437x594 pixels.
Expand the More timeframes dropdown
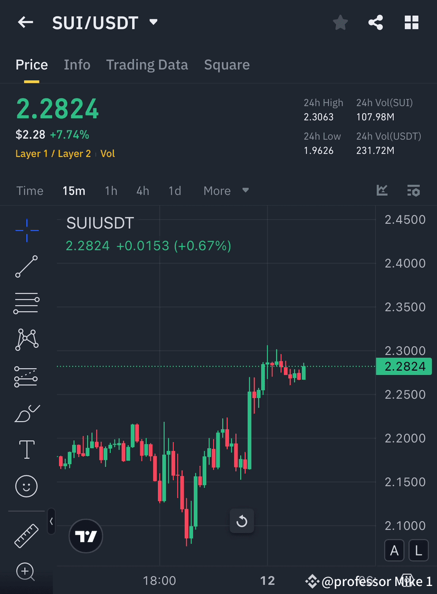click(x=226, y=191)
